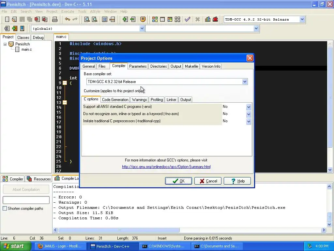Click the Compile four-colored-squares icon
This screenshot has width=334, height=251.
(155, 19)
